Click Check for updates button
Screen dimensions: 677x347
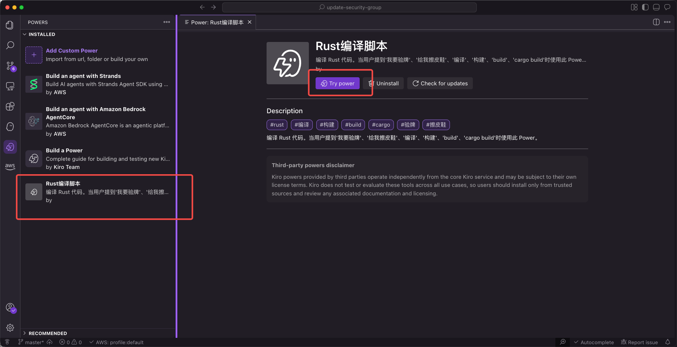click(x=440, y=84)
